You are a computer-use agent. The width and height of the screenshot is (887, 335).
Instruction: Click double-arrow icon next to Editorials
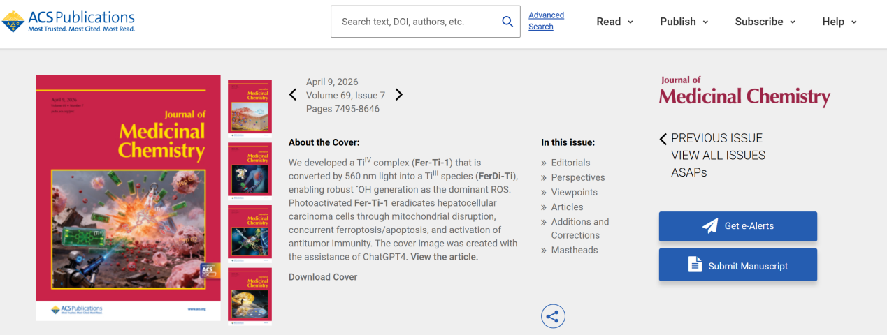(x=544, y=163)
